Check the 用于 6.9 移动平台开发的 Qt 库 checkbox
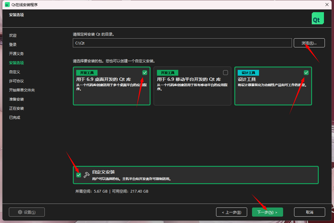334x223 pixels. (226, 73)
